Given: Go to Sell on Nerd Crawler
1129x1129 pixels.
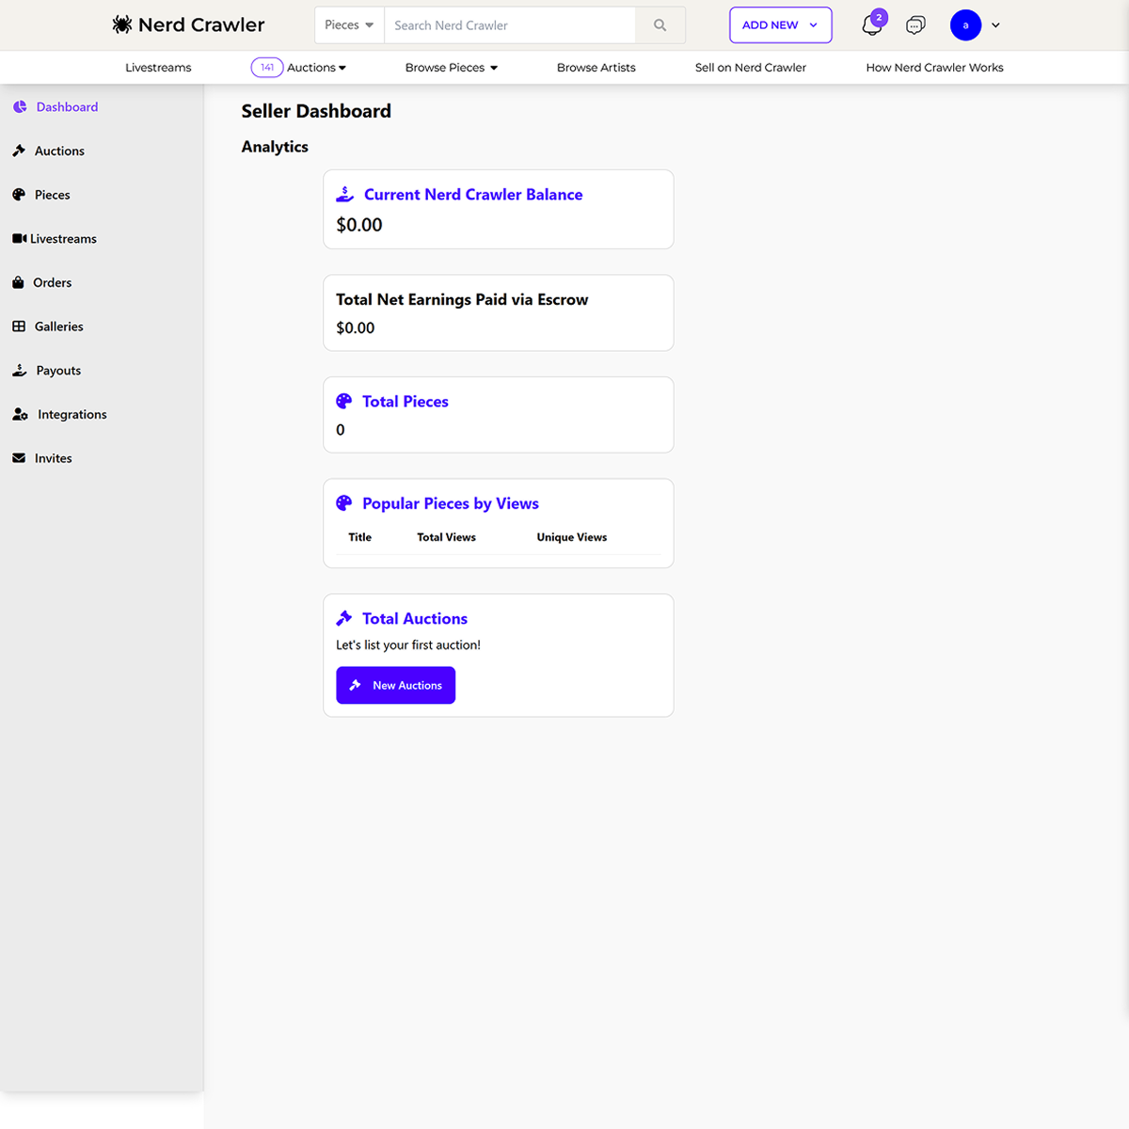Looking at the screenshot, I should 751,67.
